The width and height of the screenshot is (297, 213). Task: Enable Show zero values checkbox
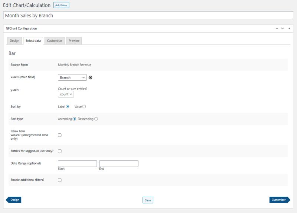point(60,135)
